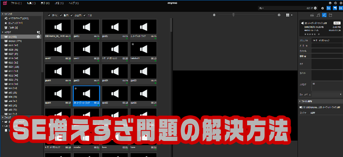Click the book icon of b04 catalog

tap(6, 97)
